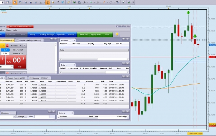Open the Help menu

15,30
